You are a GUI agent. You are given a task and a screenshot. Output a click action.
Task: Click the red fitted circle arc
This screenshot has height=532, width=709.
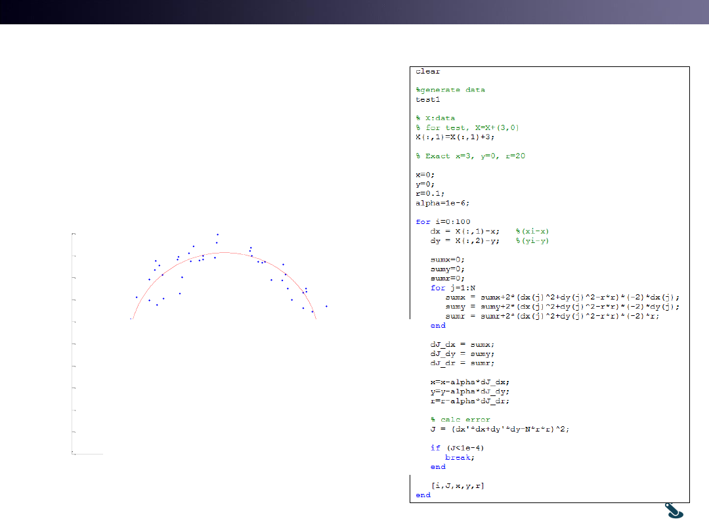point(224,253)
